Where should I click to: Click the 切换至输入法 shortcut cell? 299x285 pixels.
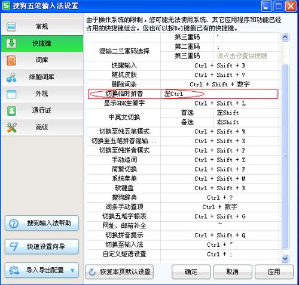pos(219,244)
